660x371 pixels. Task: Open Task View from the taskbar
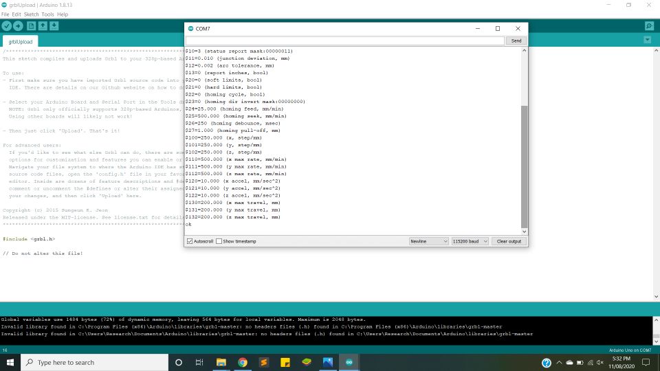199,362
